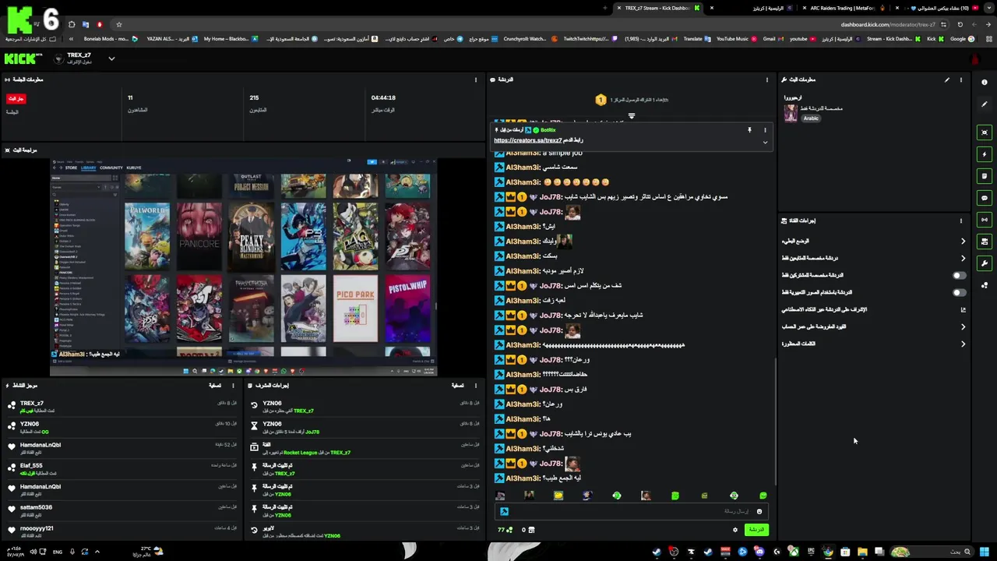
Task: Select TREX_z7 entry in activity feed
Action: coord(122,406)
